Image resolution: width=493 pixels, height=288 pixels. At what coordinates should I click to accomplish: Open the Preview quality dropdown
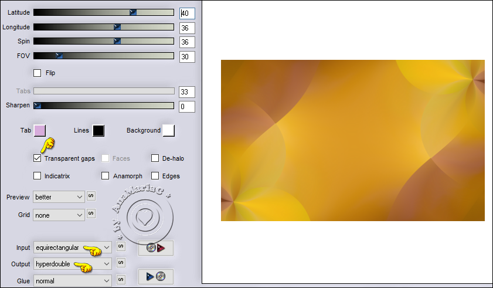pyautogui.click(x=59, y=197)
